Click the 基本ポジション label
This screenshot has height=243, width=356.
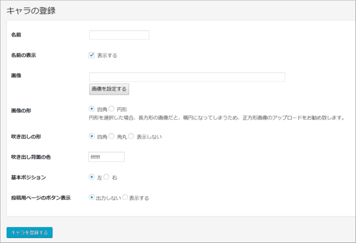[x=29, y=177]
